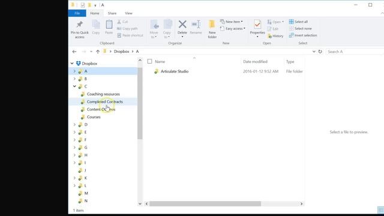Open the New item dropdown
This screenshot has height=216, width=384.
click(x=232, y=22)
